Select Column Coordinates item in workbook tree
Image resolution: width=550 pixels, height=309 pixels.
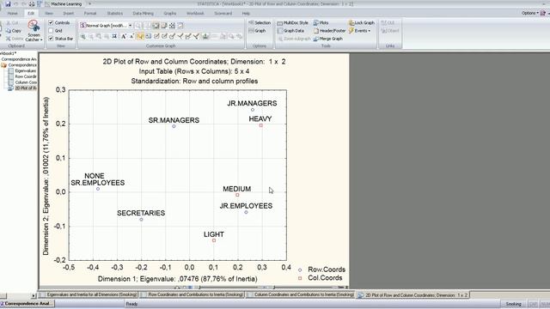click(x=26, y=82)
